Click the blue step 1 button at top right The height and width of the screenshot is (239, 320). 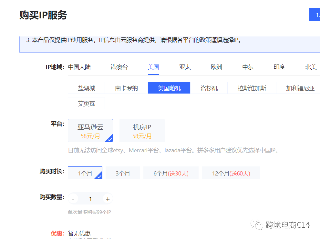(315, 15)
